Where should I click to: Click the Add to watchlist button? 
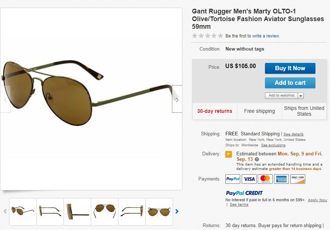click(282, 96)
